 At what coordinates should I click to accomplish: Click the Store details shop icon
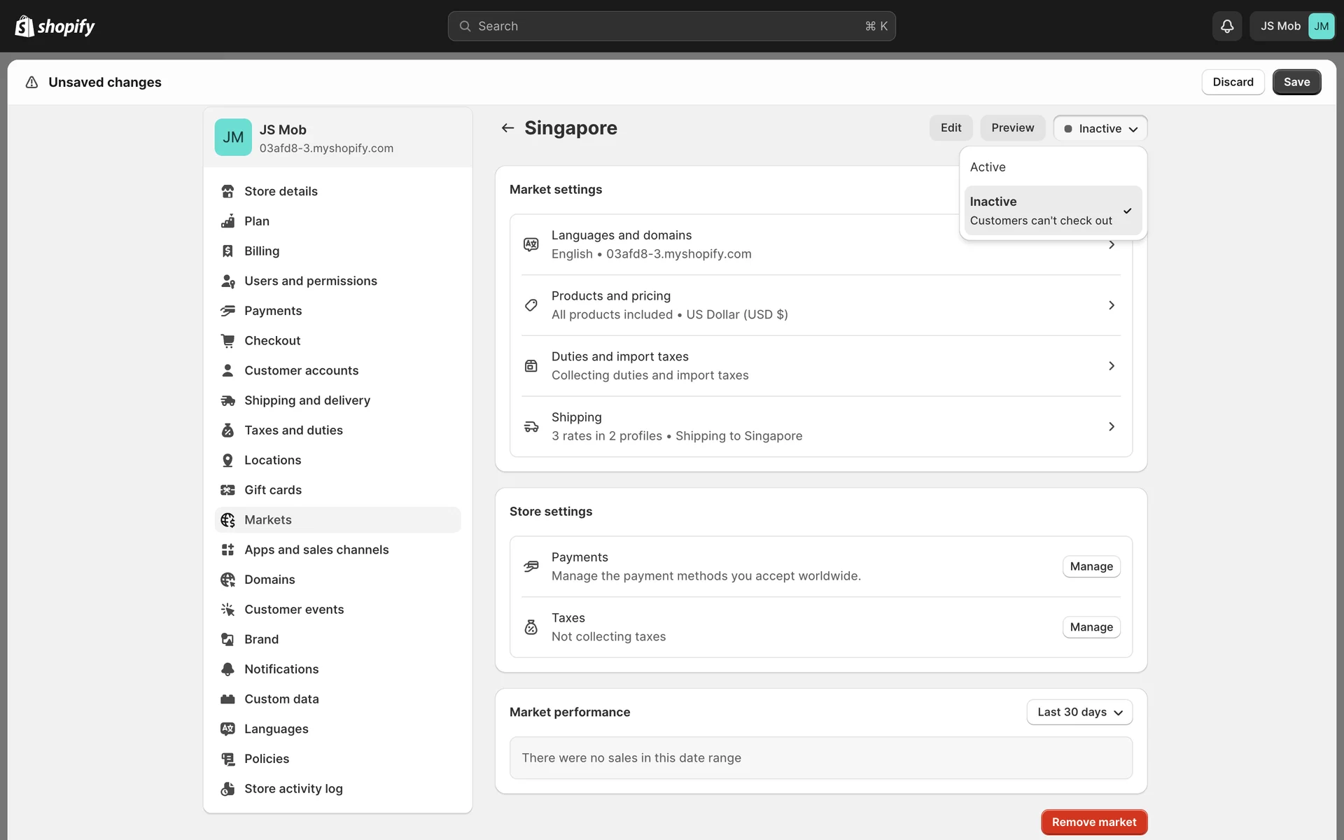coord(227,191)
